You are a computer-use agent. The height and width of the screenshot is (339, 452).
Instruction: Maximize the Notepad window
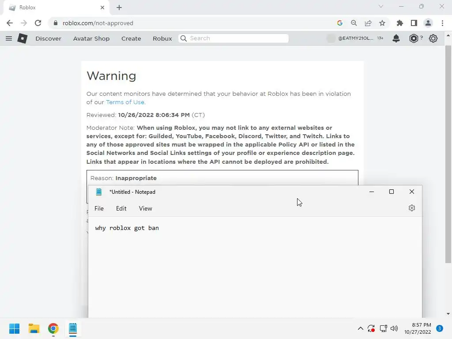(392, 192)
